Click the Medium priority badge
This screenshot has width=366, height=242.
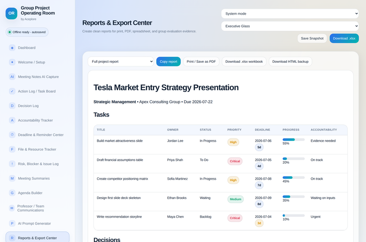click(x=235, y=199)
